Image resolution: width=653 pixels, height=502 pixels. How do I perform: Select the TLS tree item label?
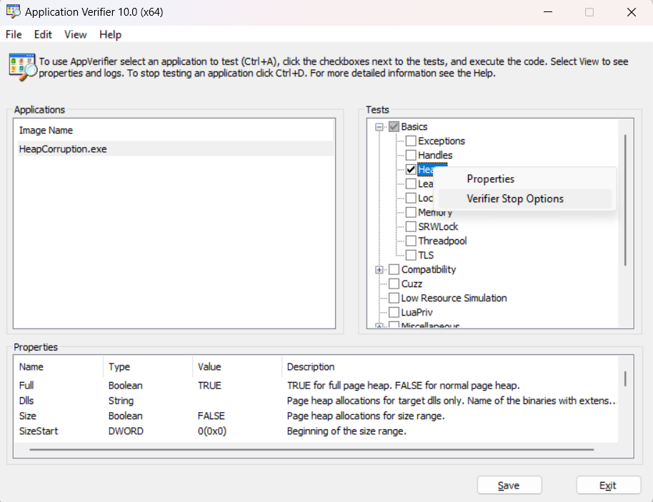426,255
